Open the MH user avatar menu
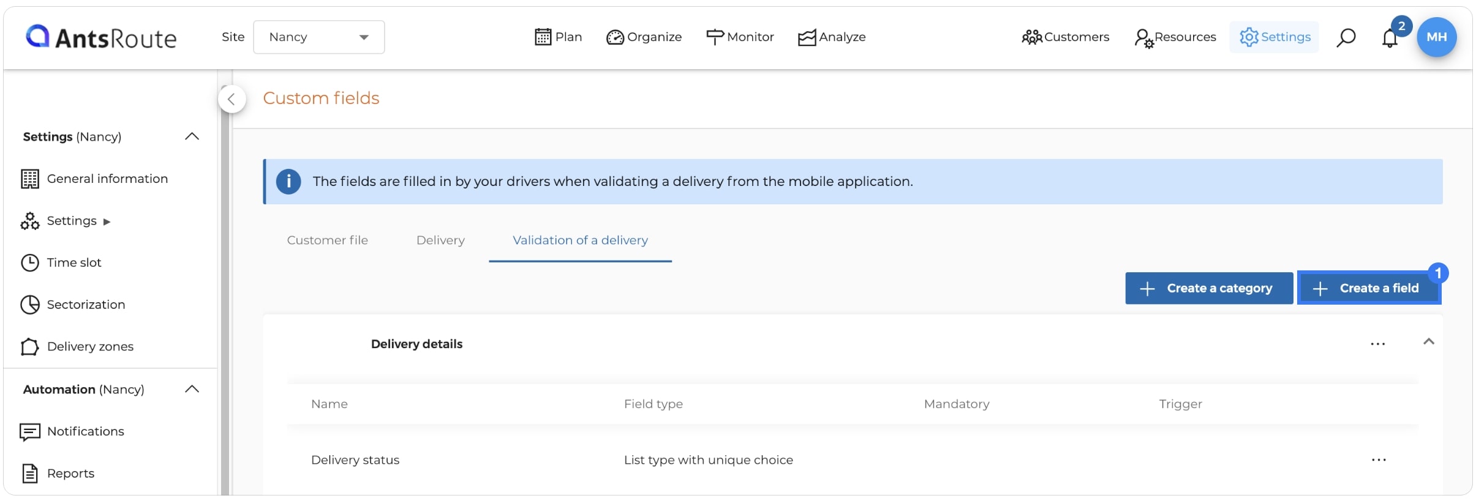This screenshot has height=501, width=1476. click(x=1436, y=37)
